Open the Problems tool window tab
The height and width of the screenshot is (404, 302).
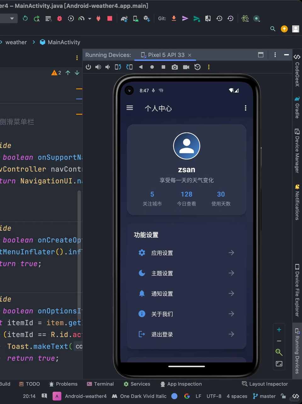coord(63,384)
